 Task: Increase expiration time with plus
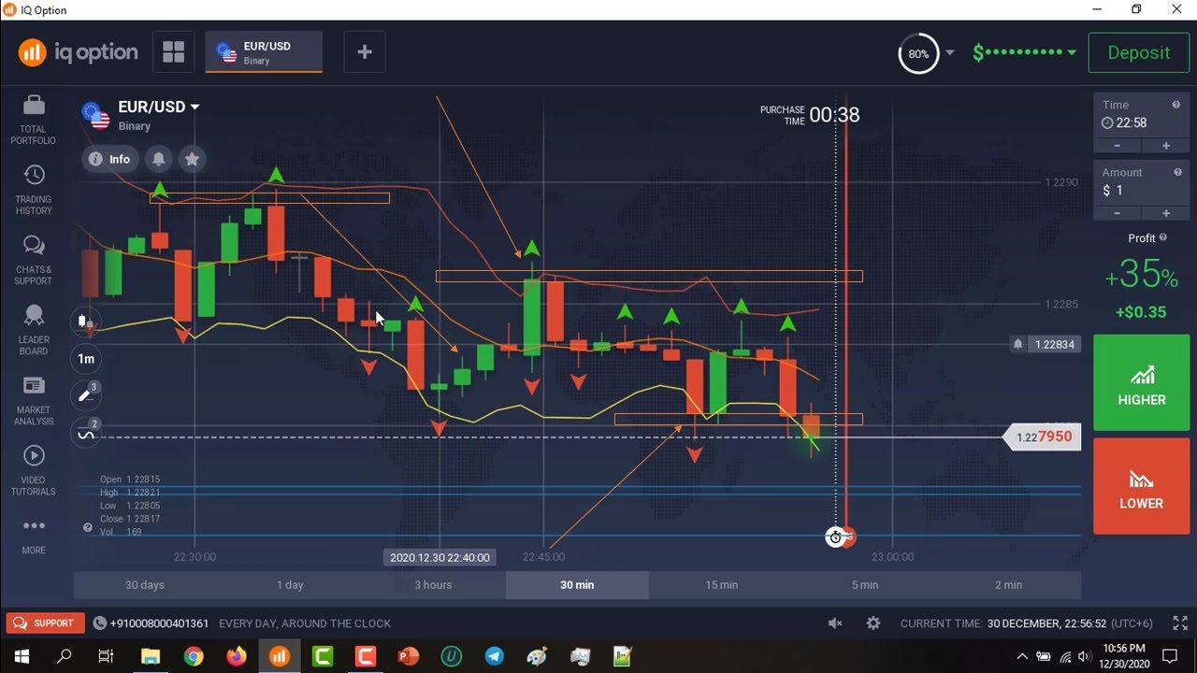coord(1165,146)
